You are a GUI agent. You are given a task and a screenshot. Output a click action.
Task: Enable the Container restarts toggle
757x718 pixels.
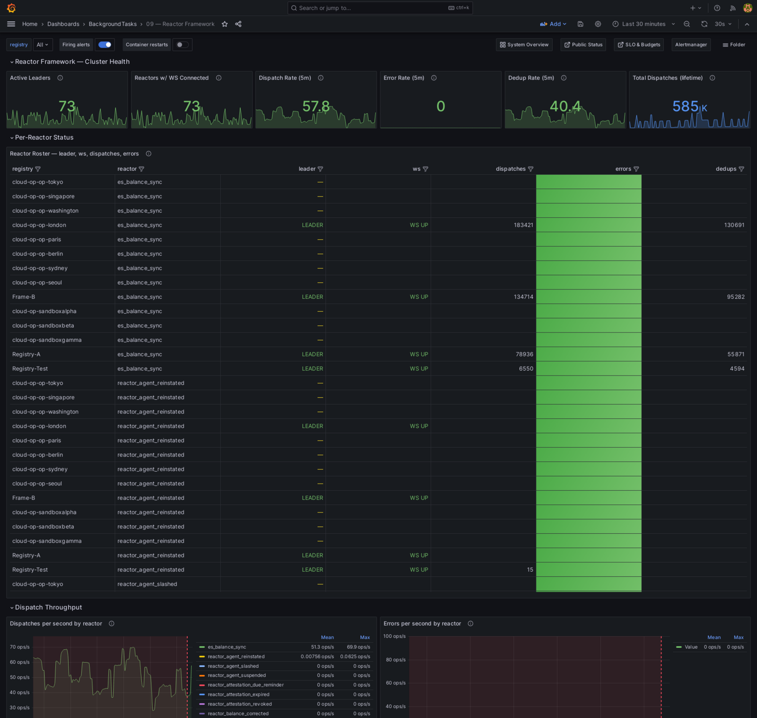click(182, 45)
